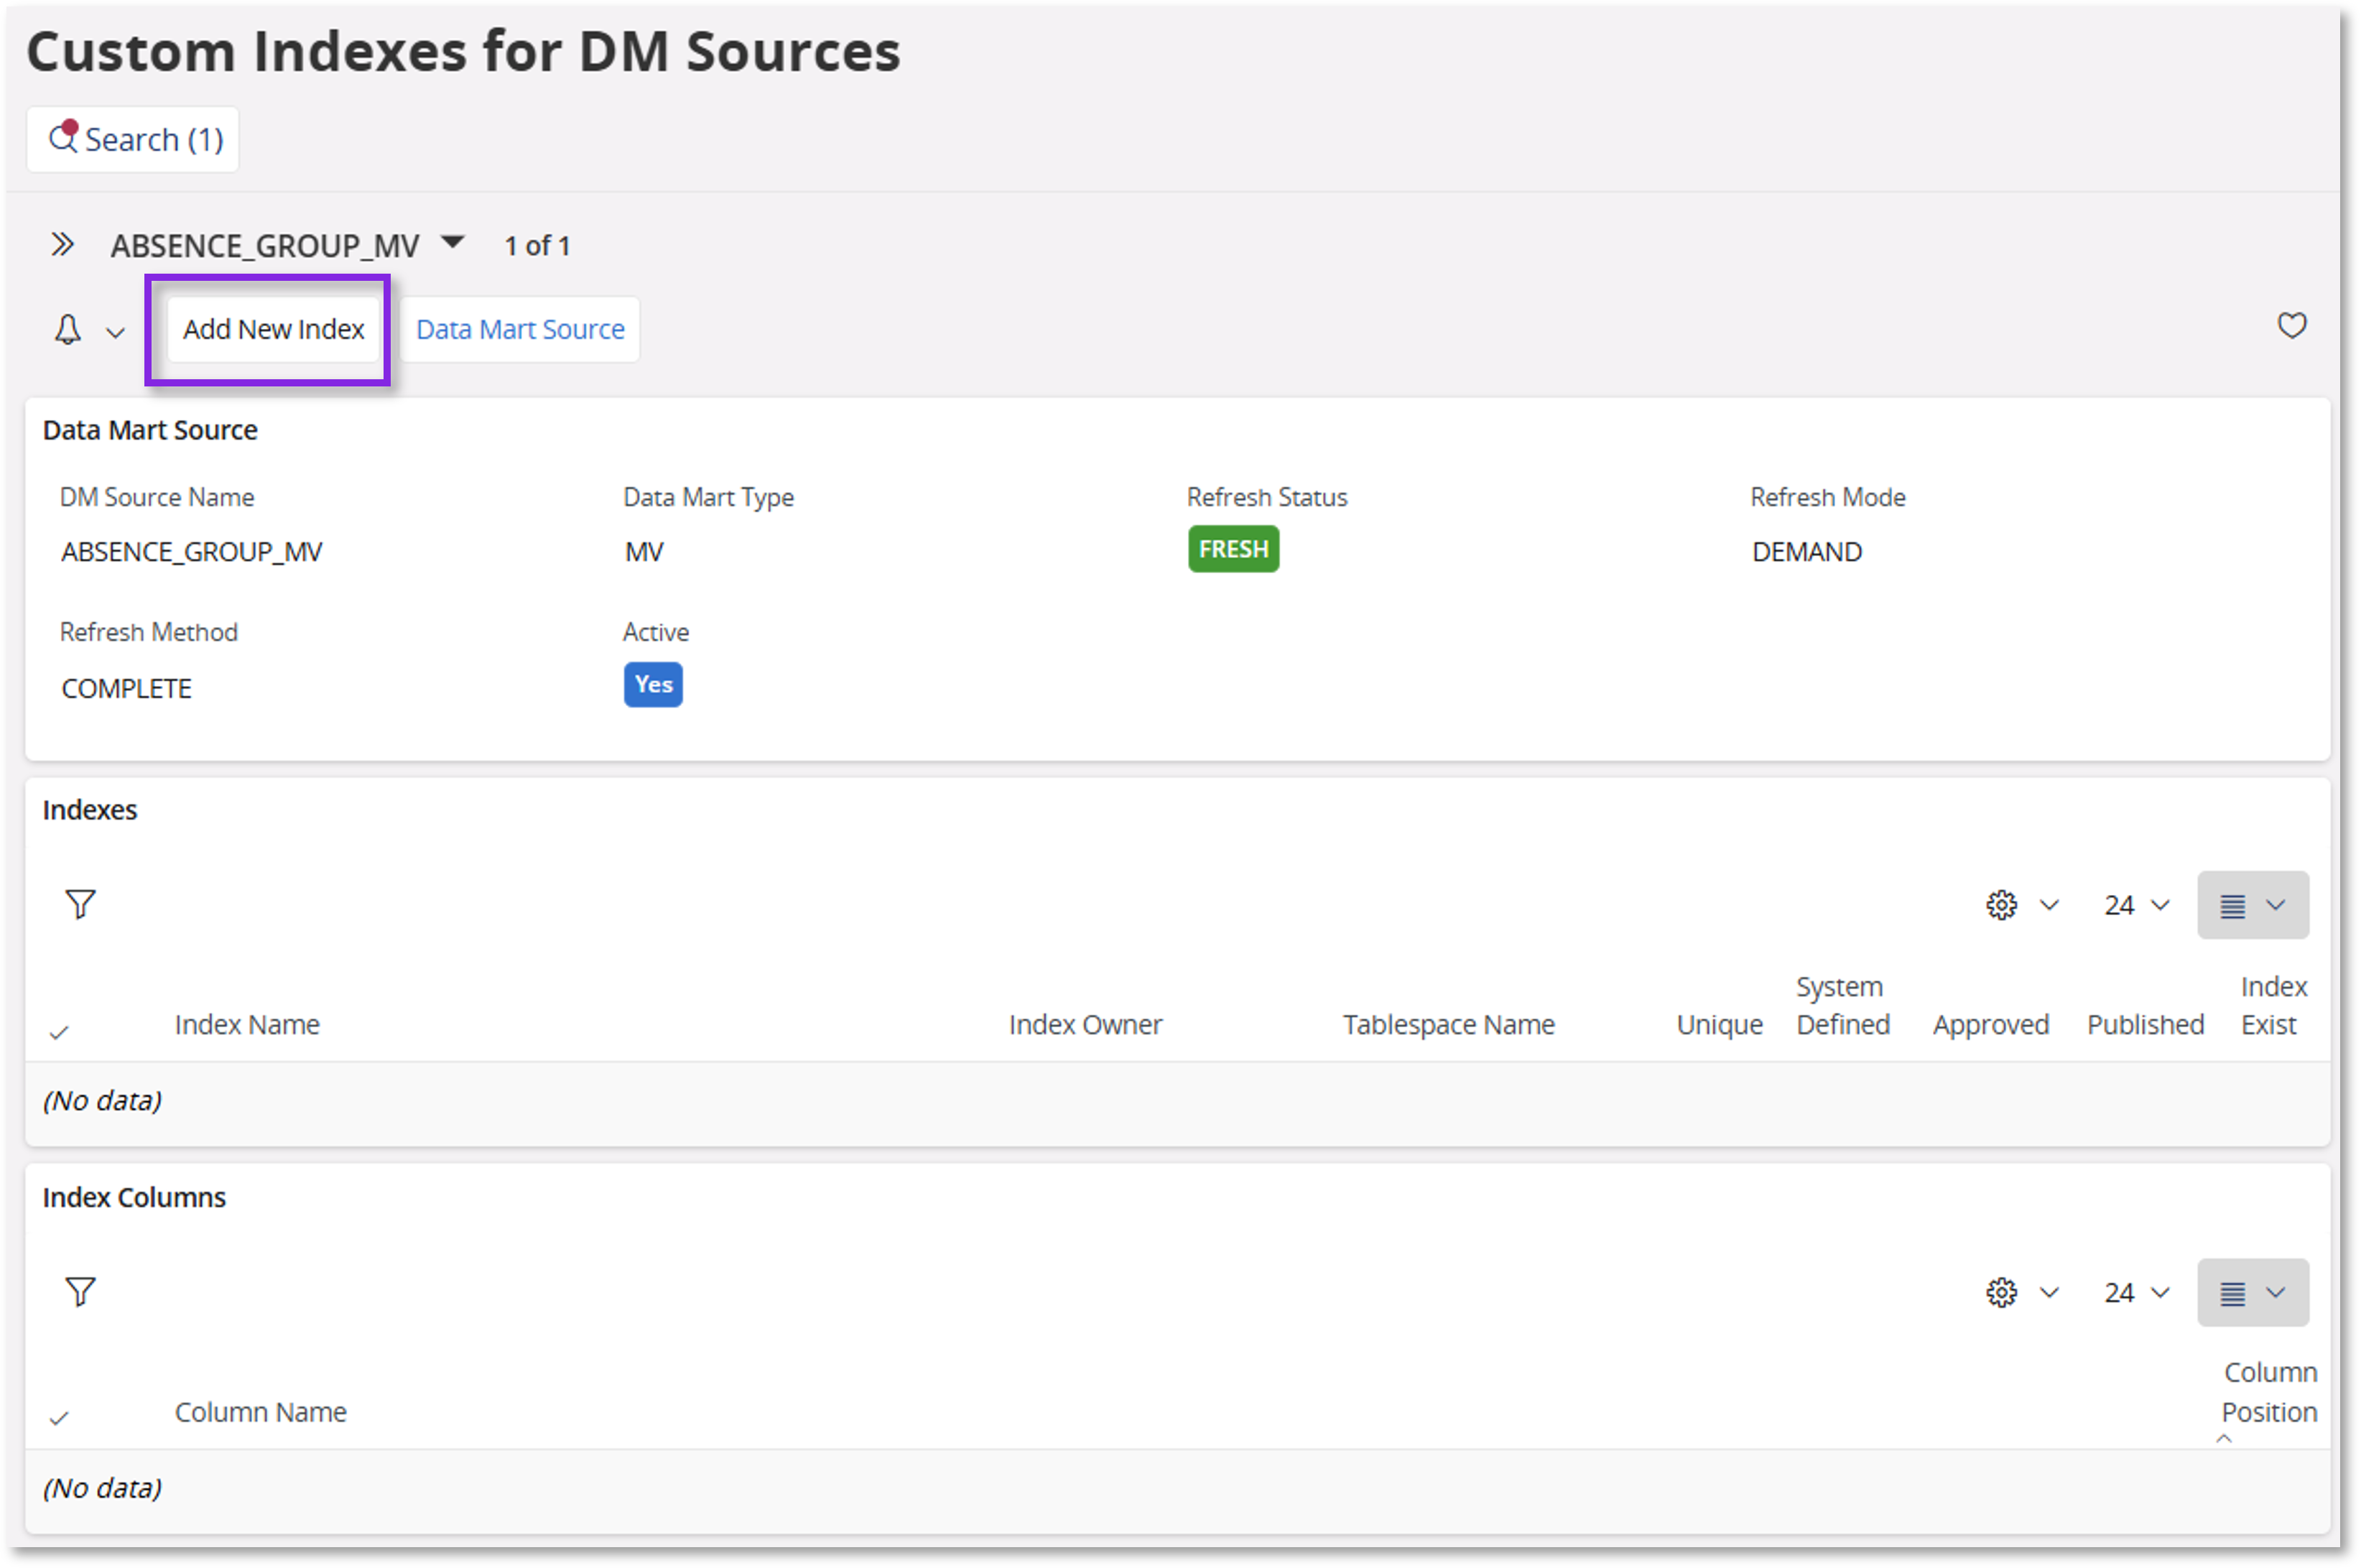Select the Refresh Method value COMPLETE
The height and width of the screenshot is (1568, 2361).
point(126,689)
